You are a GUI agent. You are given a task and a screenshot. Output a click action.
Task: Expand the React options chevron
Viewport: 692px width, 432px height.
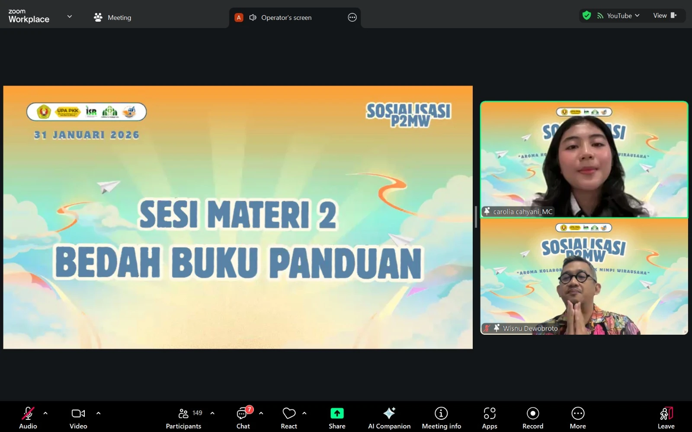click(304, 414)
